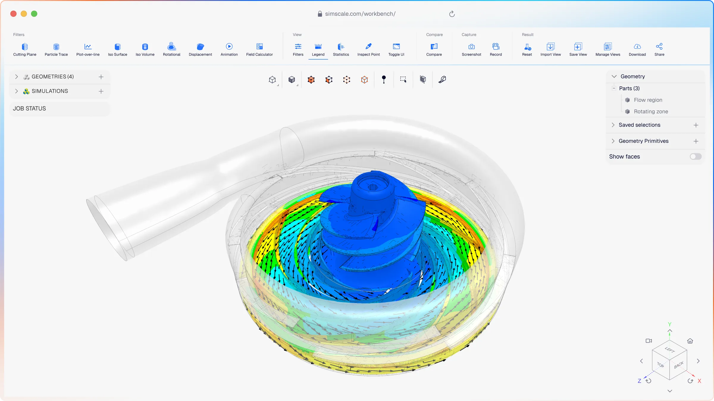Select the Rotating zone part
Viewport: 714px width, 401px height.
click(x=651, y=112)
